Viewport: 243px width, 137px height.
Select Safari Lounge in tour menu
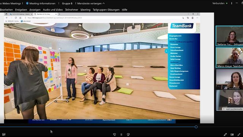175,59
